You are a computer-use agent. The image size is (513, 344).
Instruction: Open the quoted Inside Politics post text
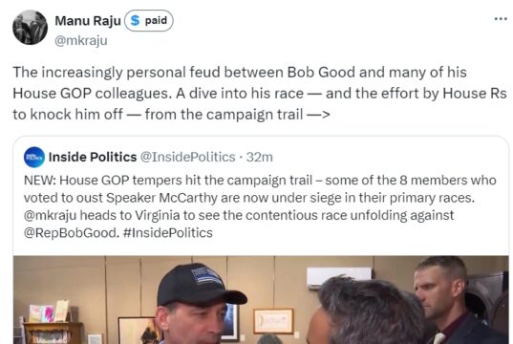pyautogui.click(x=260, y=206)
